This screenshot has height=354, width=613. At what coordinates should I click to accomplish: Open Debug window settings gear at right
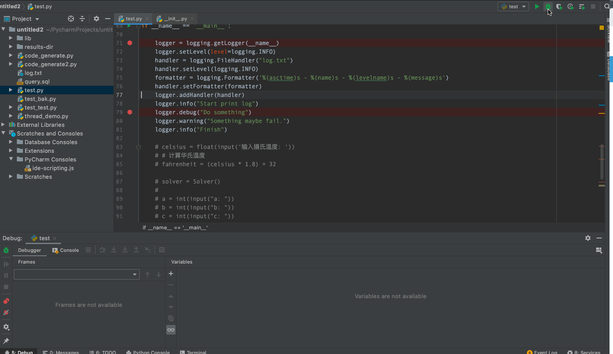pyautogui.click(x=588, y=238)
